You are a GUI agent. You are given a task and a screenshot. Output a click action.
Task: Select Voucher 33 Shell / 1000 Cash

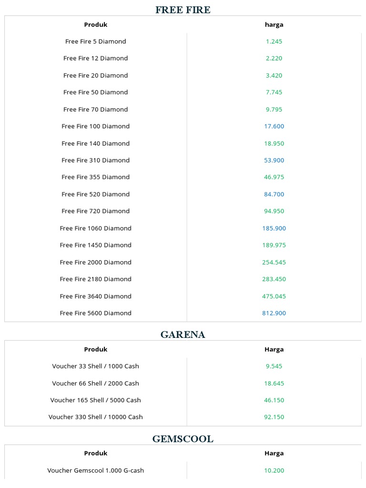pyautogui.click(x=95, y=366)
